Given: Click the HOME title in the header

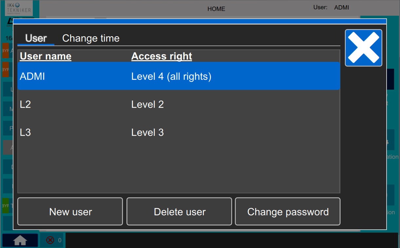Looking at the screenshot, I should pos(216,9).
